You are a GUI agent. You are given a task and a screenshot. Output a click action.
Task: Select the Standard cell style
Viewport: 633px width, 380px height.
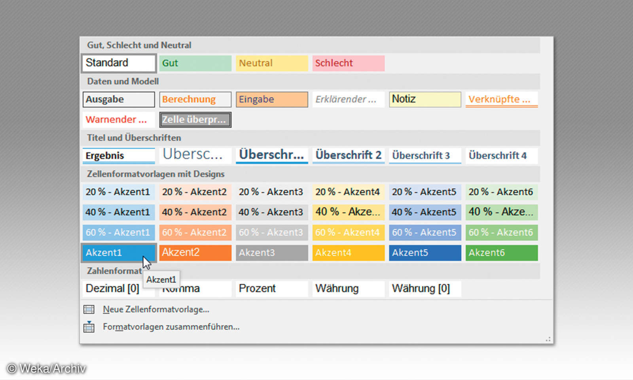click(x=118, y=63)
